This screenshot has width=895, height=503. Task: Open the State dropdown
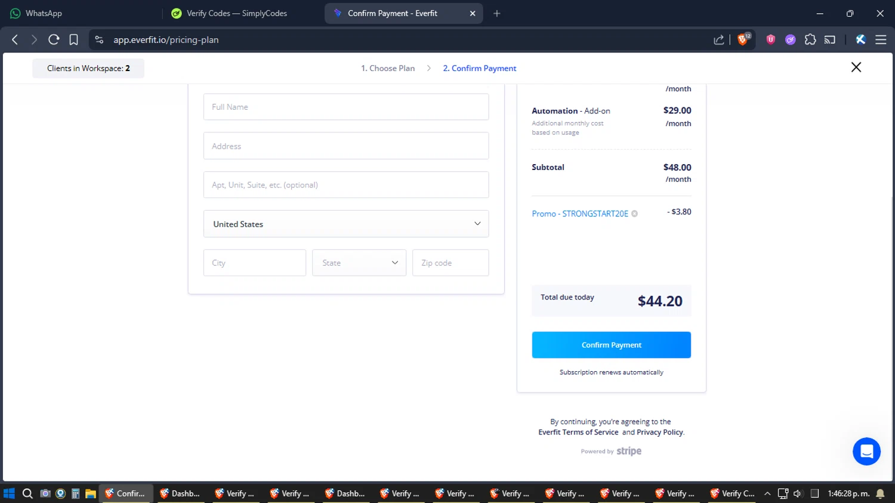tap(359, 263)
